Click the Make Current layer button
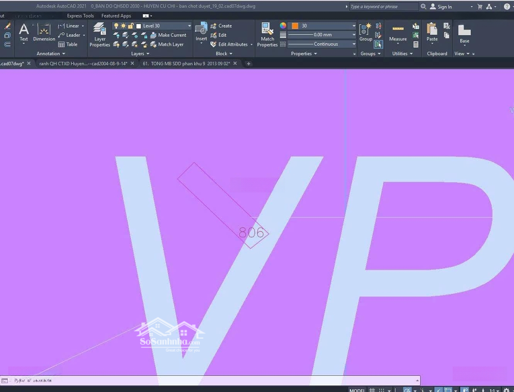The width and height of the screenshot is (514, 392). pos(168,35)
